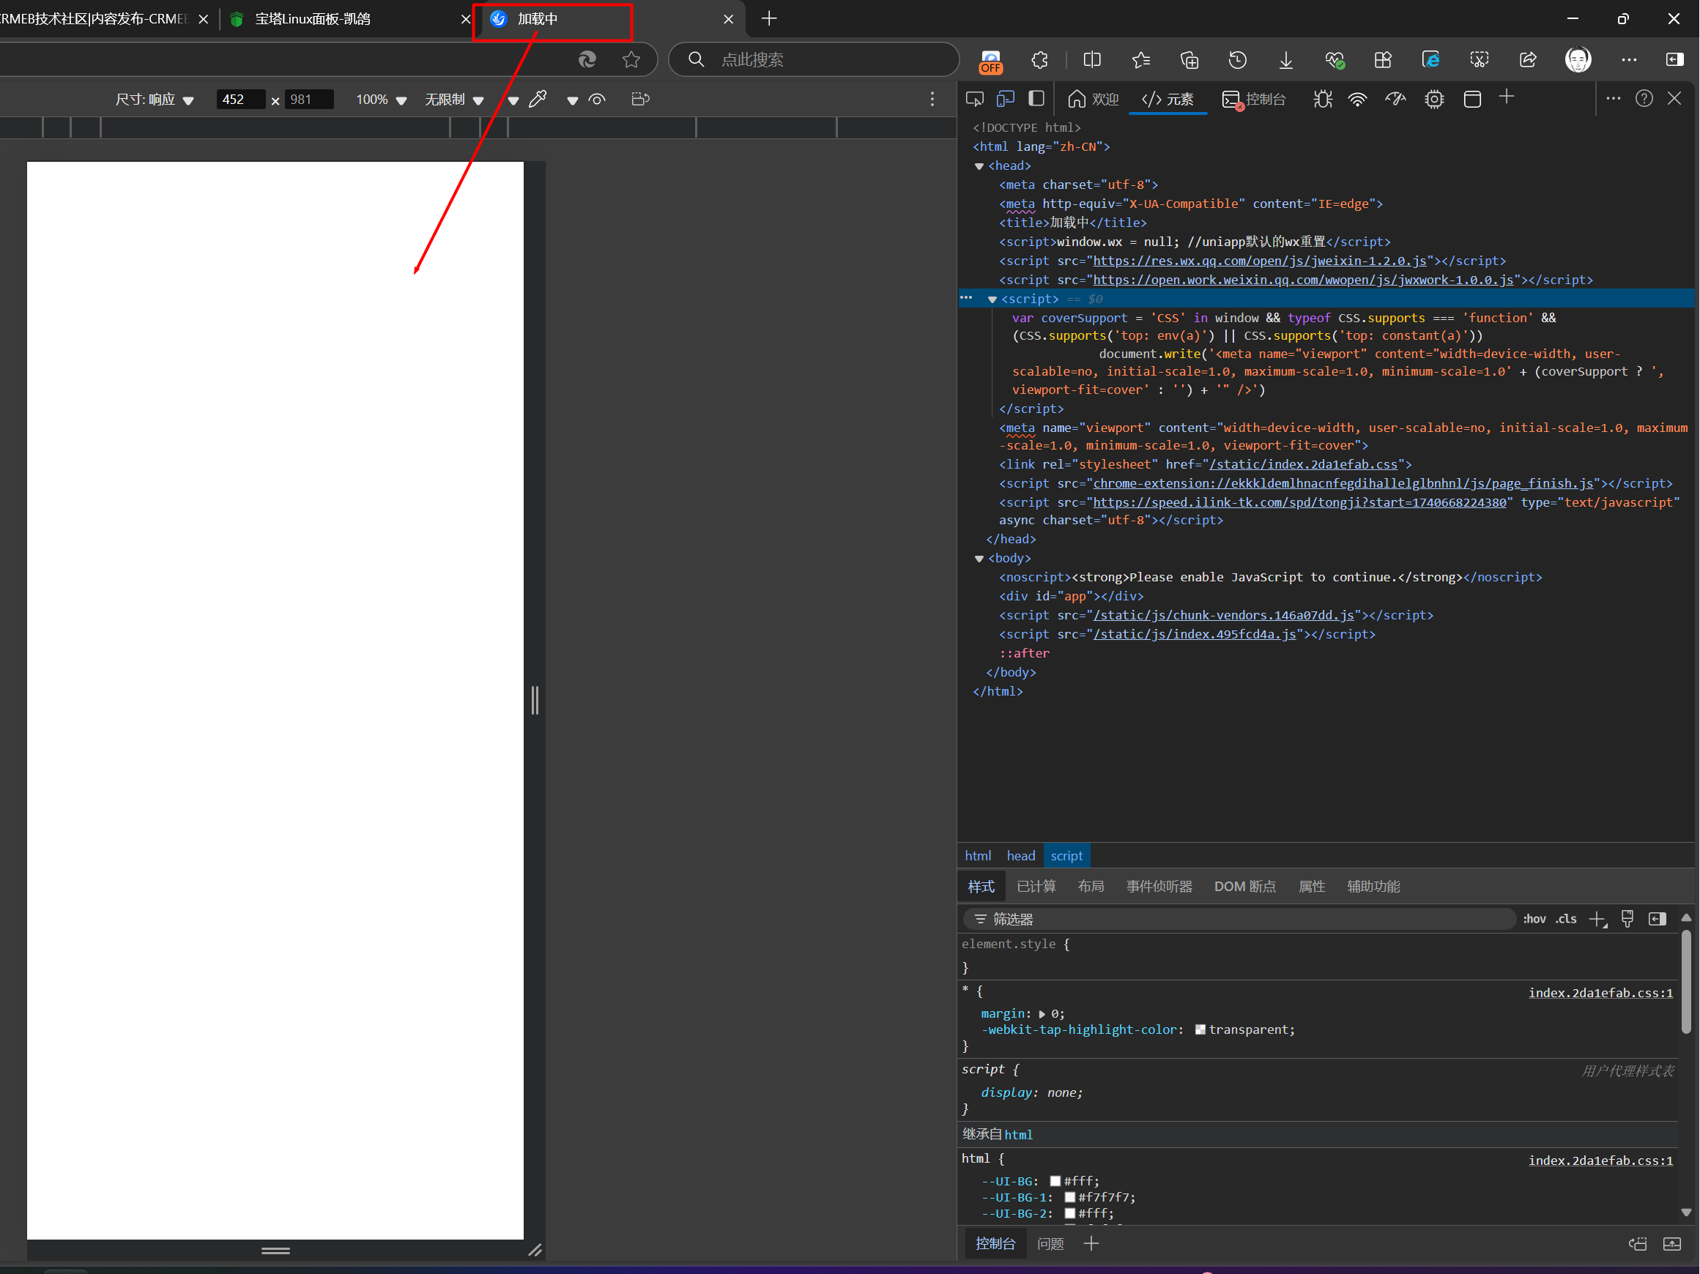This screenshot has width=1700, height=1274.
Task: Add more tools with plus in DevTools tab bar
Action: coord(1507,97)
